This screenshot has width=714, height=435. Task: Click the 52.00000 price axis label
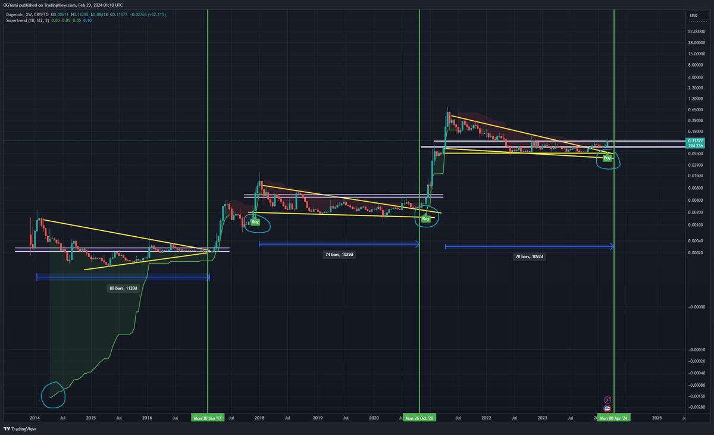coord(696,31)
